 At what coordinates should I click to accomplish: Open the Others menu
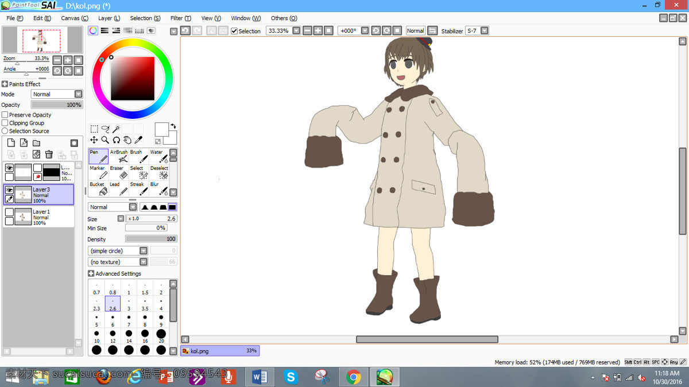coord(284,18)
